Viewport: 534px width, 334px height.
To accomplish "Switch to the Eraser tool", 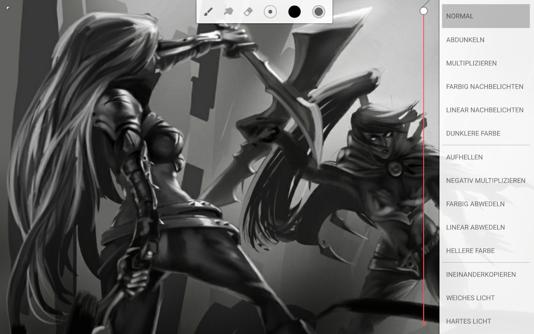I will point(248,12).
